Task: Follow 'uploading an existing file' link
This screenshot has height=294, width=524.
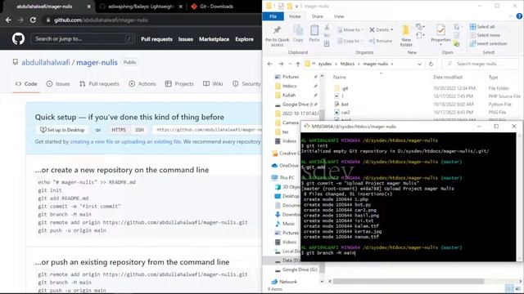Action: (x=151, y=141)
